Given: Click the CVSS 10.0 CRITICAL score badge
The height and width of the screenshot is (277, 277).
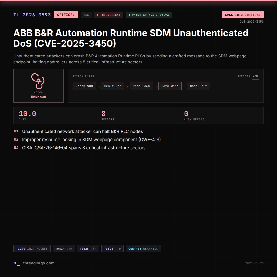Looking at the screenshot, I should pyautogui.click(x=243, y=15).
